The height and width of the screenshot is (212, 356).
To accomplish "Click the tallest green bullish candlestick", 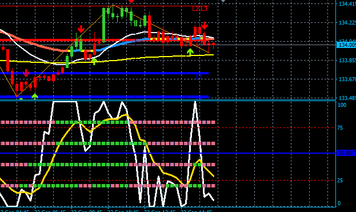I will [104, 25].
